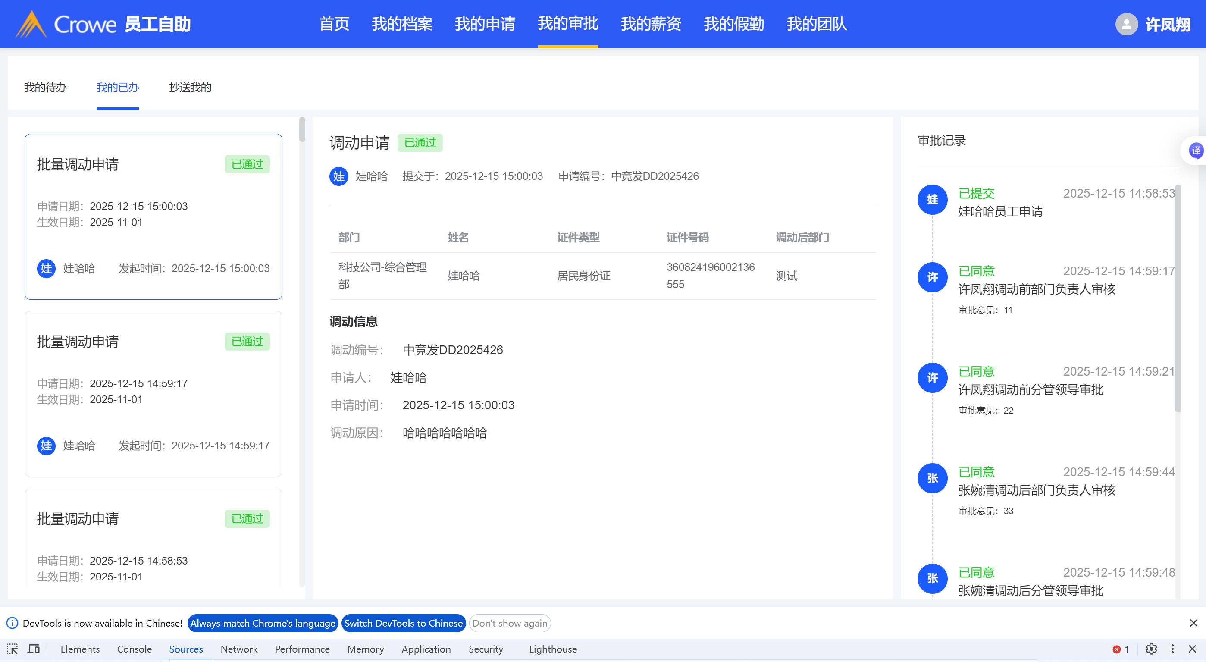Toggle the device toolbar icon in DevTools

tap(34, 649)
